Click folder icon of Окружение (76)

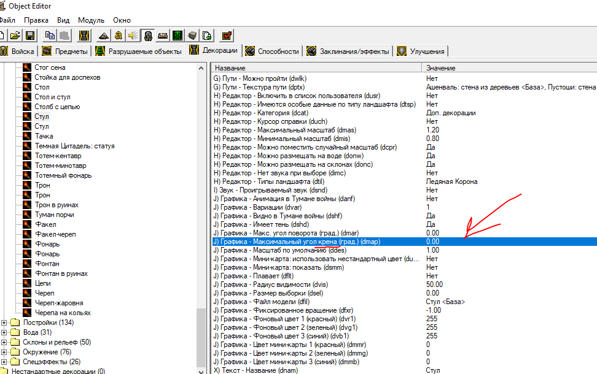[x=15, y=352]
